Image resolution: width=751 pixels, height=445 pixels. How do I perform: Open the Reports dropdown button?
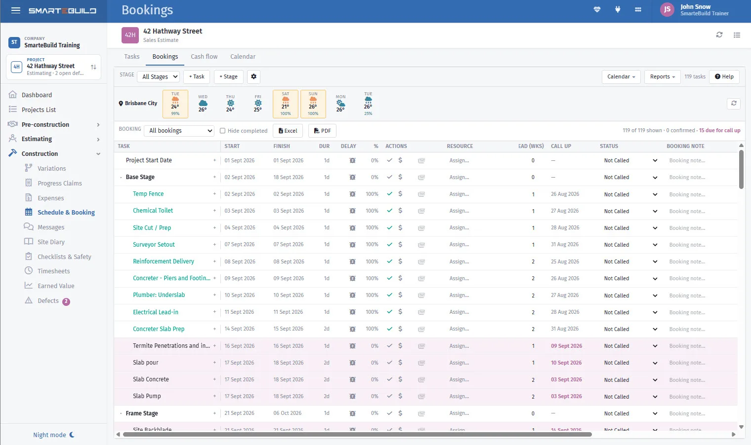tap(663, 76)
